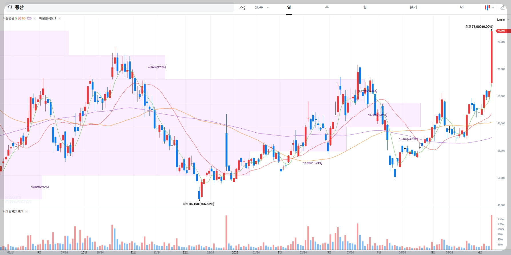The width and height of the screenshot is (511, 255).
Task: Click the 풍산 stock search field
Action: 120,7
